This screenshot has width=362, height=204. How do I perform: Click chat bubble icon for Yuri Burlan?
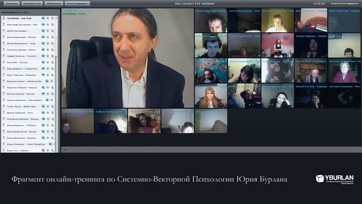click(x=43, y=18)
